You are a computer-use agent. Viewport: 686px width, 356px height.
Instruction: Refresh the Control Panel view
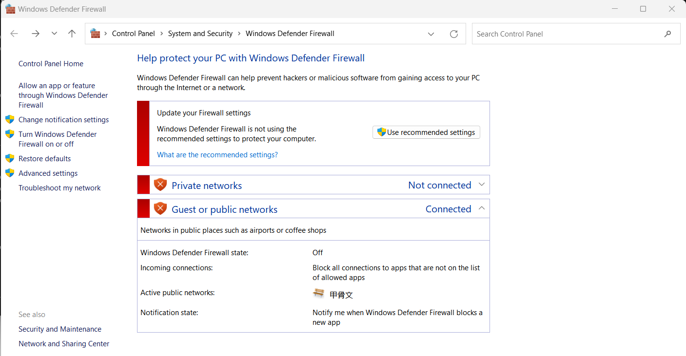[x=454, y=34]
